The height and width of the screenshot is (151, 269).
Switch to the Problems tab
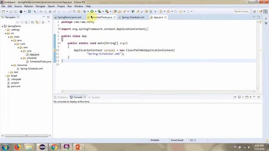click(61, 97)
